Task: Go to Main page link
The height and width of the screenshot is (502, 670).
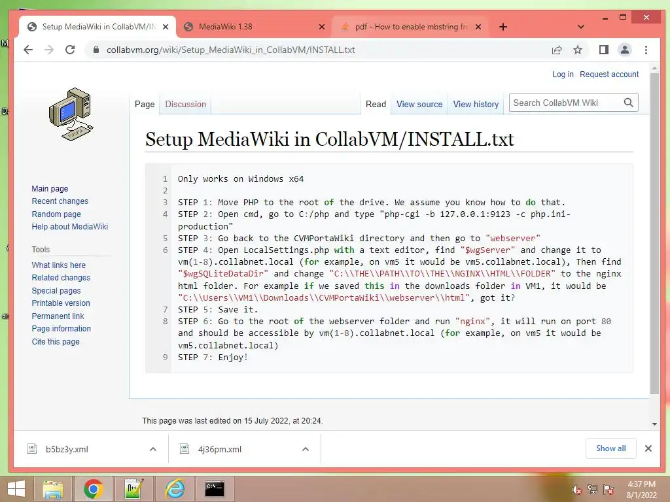Action: (50, 189)
